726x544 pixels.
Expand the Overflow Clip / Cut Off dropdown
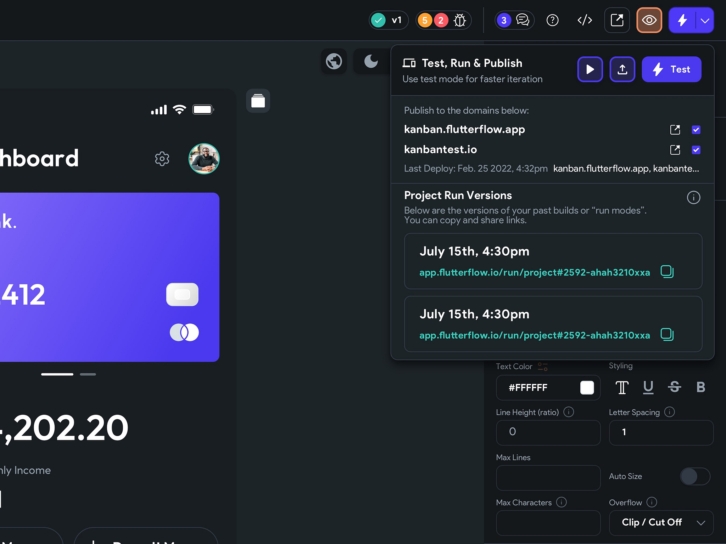click(x=661, y=522)
